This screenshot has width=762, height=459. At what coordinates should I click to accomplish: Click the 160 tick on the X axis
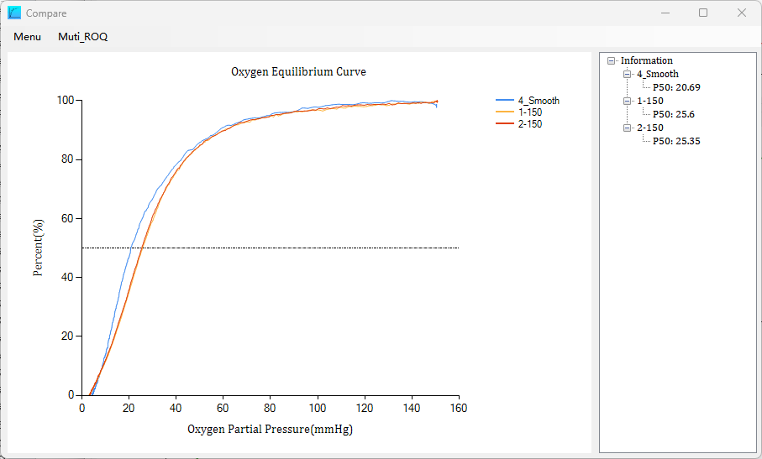pyautogui.click(x=458, y=408)
